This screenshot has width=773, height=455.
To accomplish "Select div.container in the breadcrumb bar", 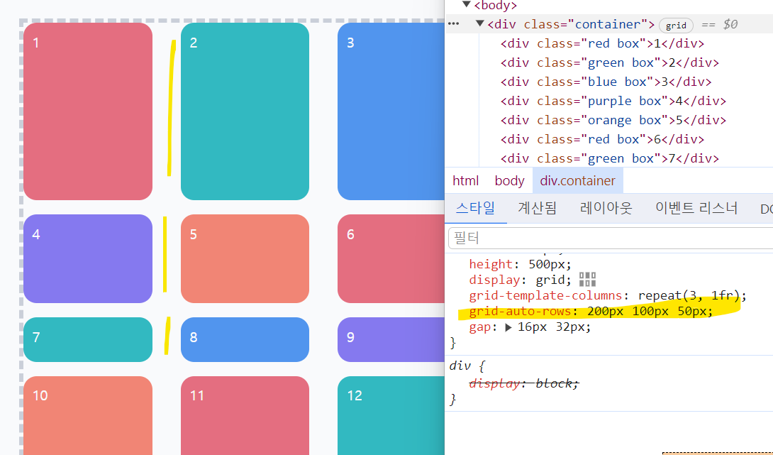I will tap(578, 180).
